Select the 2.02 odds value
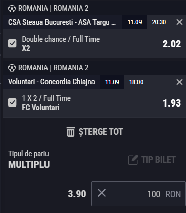This screenshot has height=213, width=186. click(172, 44)
